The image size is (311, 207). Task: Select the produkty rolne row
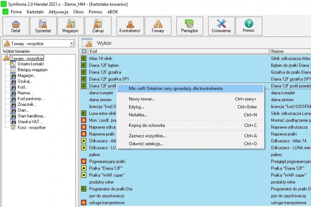coord(196,182)
